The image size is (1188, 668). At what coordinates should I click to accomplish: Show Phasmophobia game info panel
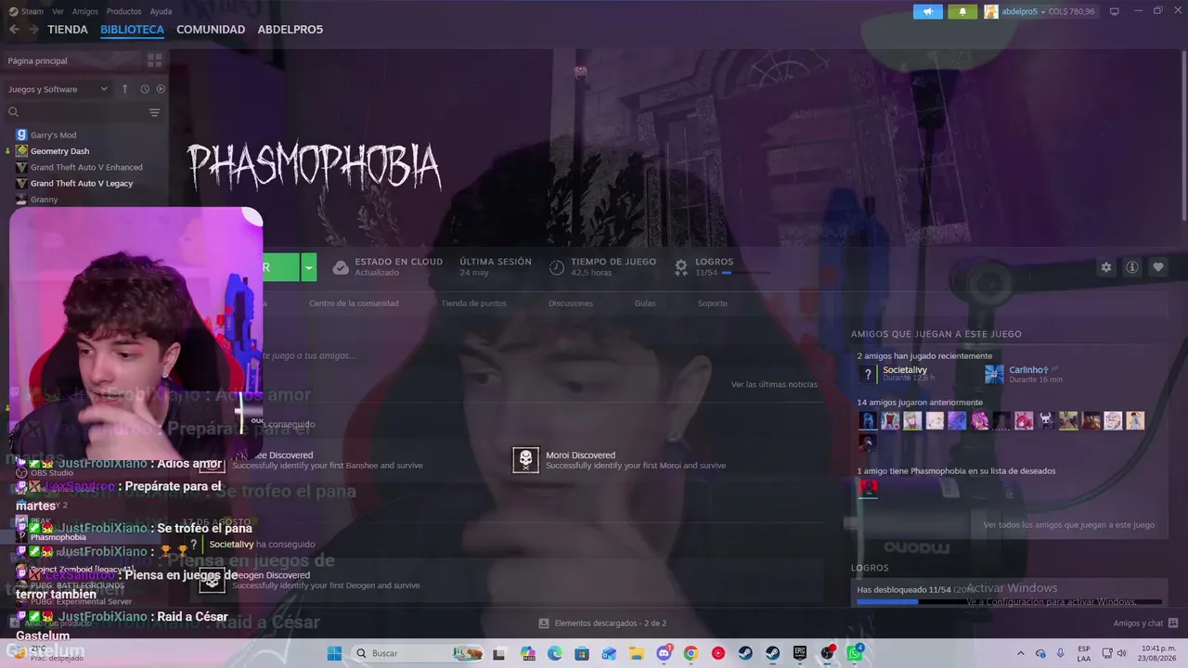click(1132, 267)
